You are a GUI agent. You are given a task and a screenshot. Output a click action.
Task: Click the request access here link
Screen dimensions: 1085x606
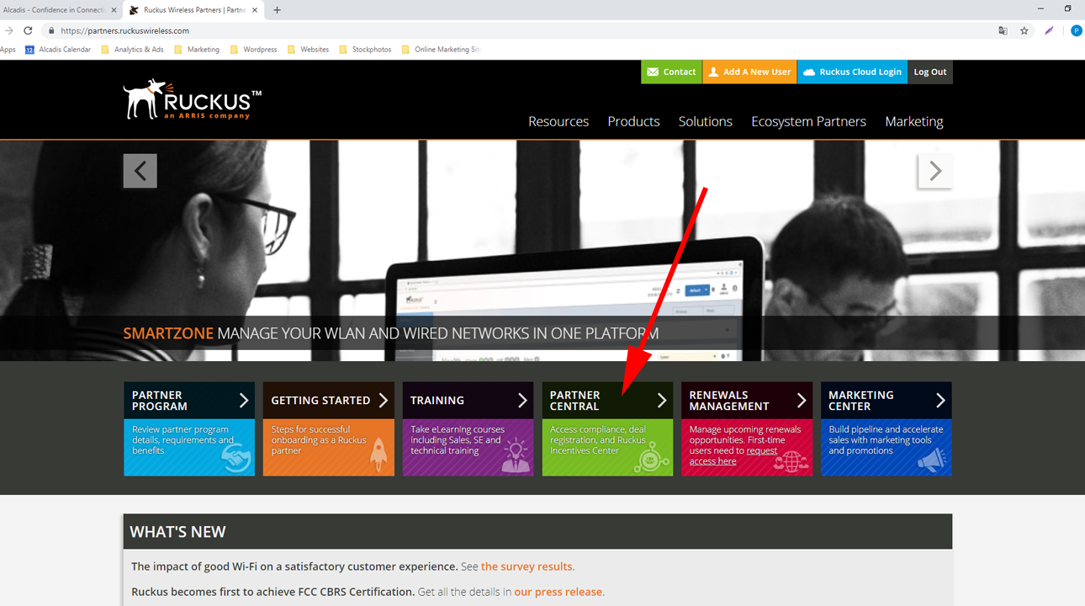(x=733, y=455)
